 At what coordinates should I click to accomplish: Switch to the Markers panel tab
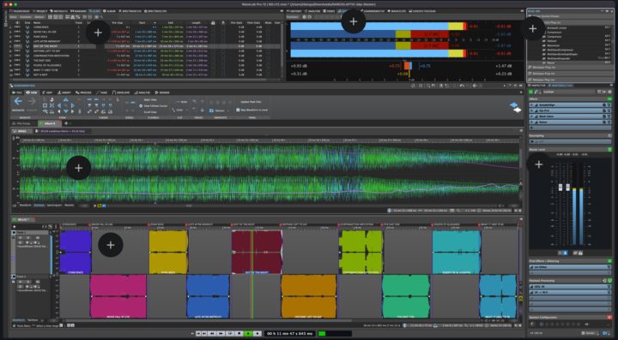78,11
